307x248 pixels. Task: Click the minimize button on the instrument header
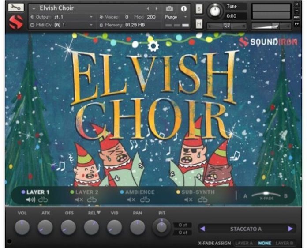[x=297, y=11]
